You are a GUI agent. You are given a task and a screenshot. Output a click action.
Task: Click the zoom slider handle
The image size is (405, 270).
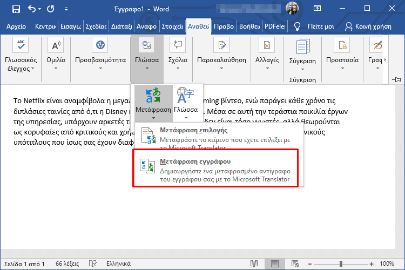341,264
